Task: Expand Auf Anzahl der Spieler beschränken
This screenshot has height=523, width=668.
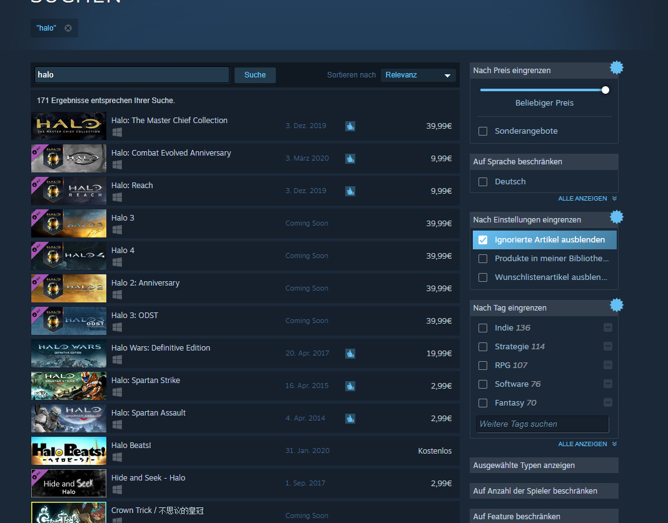Action: tap(544, 491)
